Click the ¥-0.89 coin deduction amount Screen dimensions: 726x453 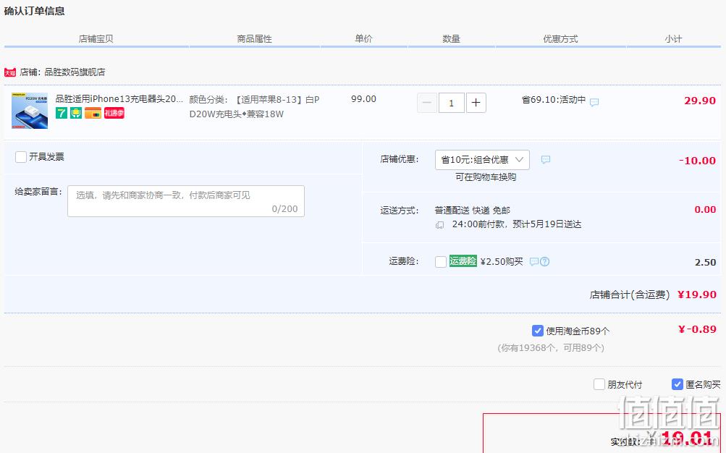click(697, 329)
